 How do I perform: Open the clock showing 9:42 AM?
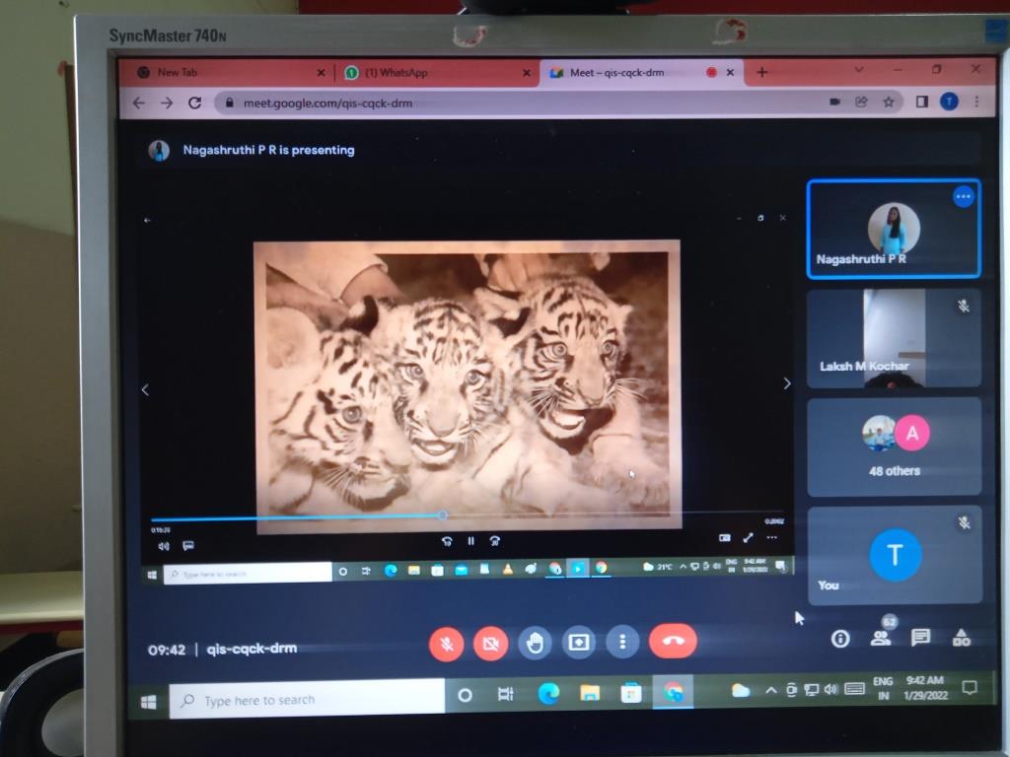click(925, 687)
